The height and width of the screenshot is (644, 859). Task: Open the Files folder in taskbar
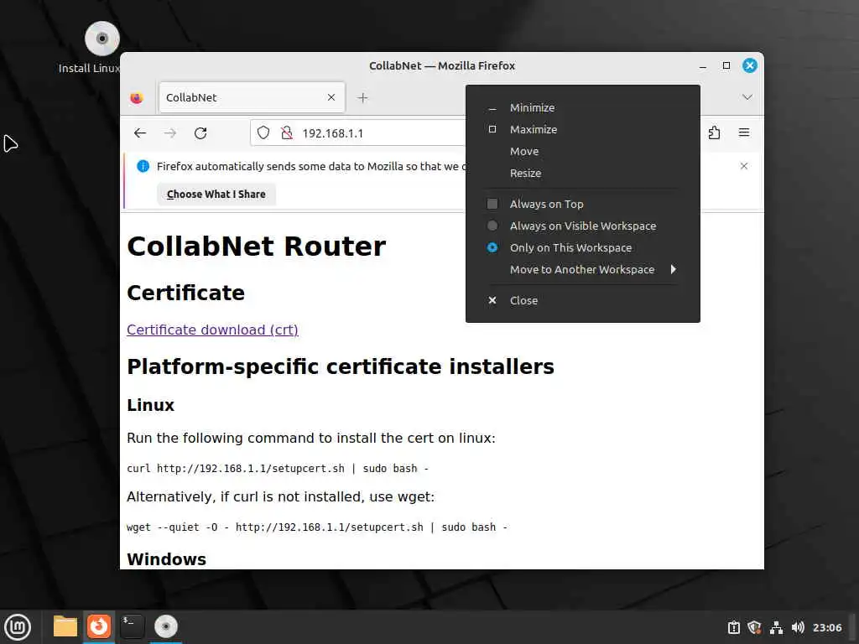65,626
